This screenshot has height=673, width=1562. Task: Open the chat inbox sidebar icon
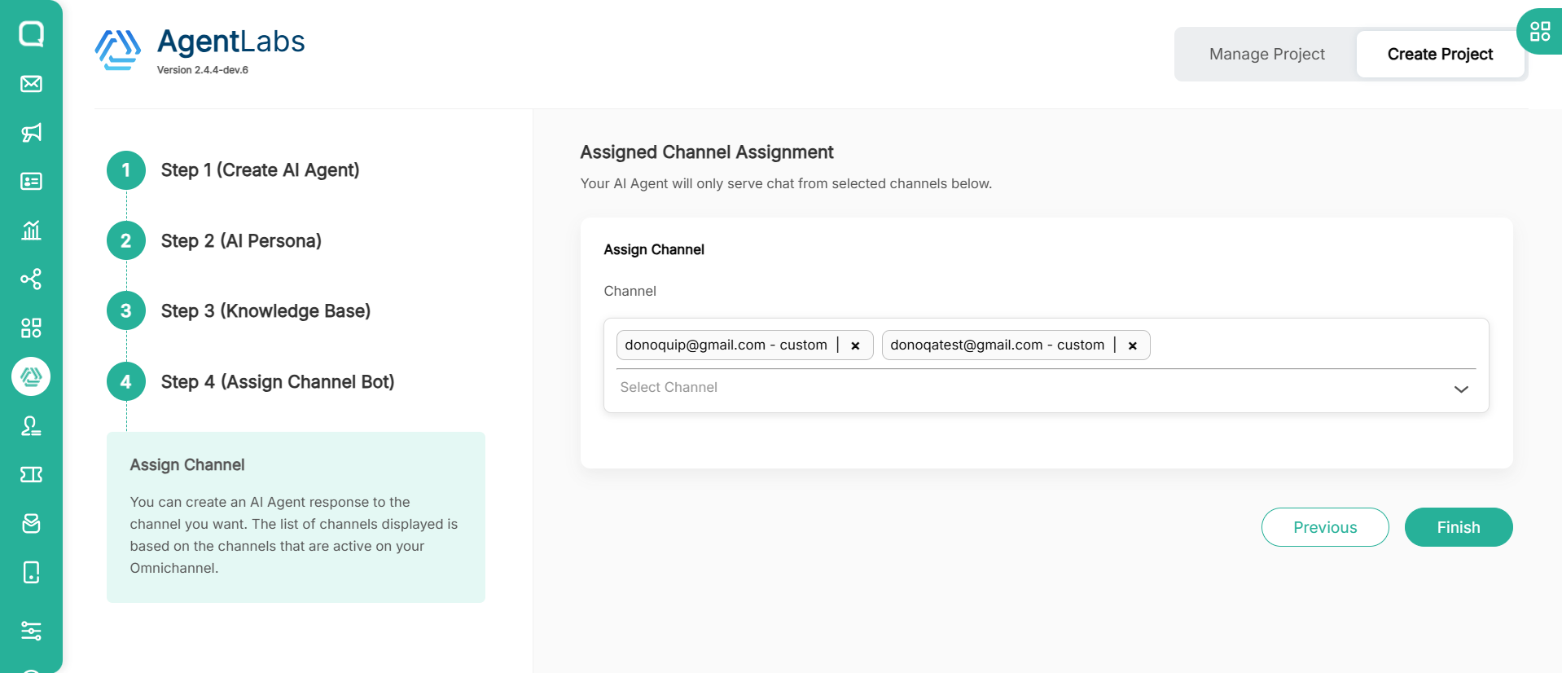[31, 34]
